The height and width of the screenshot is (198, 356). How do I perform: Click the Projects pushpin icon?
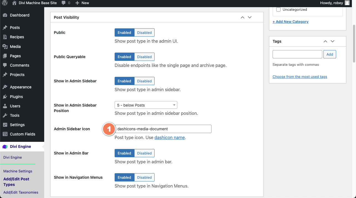coord(5,75)
